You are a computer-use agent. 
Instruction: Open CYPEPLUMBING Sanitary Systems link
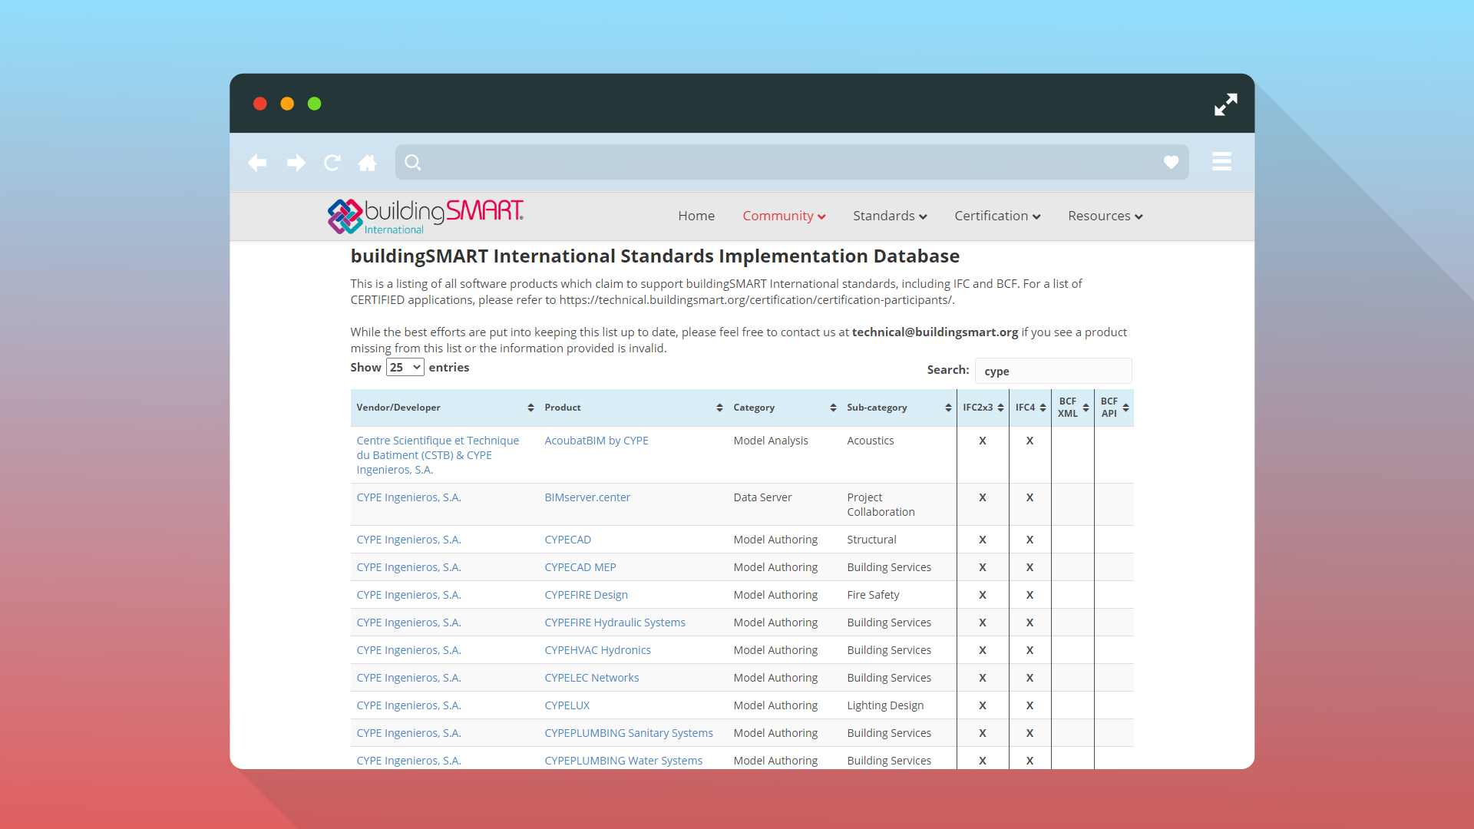629,733
